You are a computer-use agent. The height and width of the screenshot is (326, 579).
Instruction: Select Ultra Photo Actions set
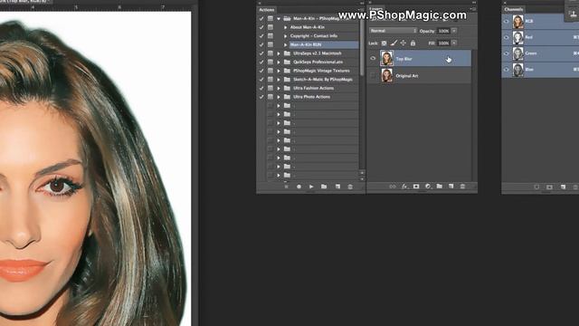click(311, 97)
